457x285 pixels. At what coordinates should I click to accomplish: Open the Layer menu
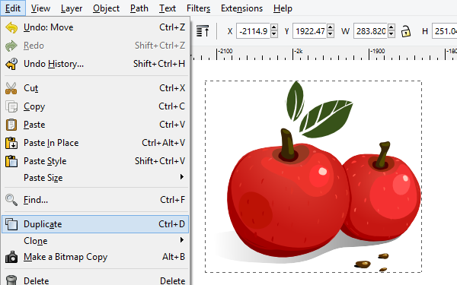[x=72, y=8]
